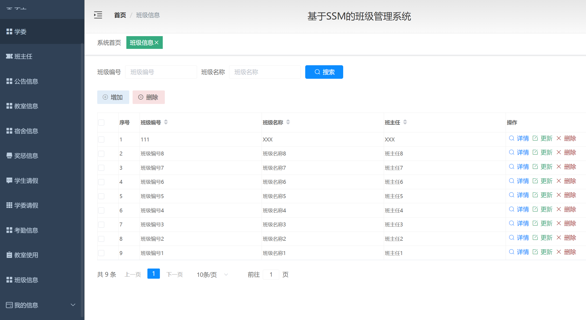The image size is (586, 320).
Task: Open 公告信息 via its sidebar icon
Action: [9, 81]
